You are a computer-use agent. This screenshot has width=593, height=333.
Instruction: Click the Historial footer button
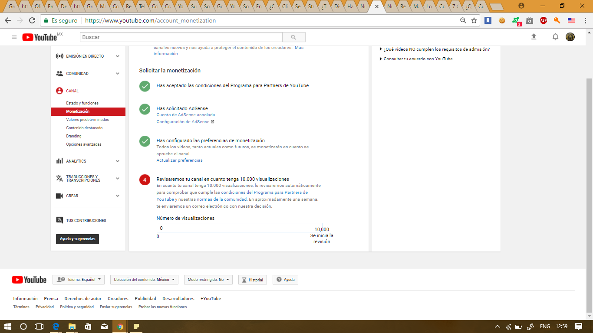253,280
